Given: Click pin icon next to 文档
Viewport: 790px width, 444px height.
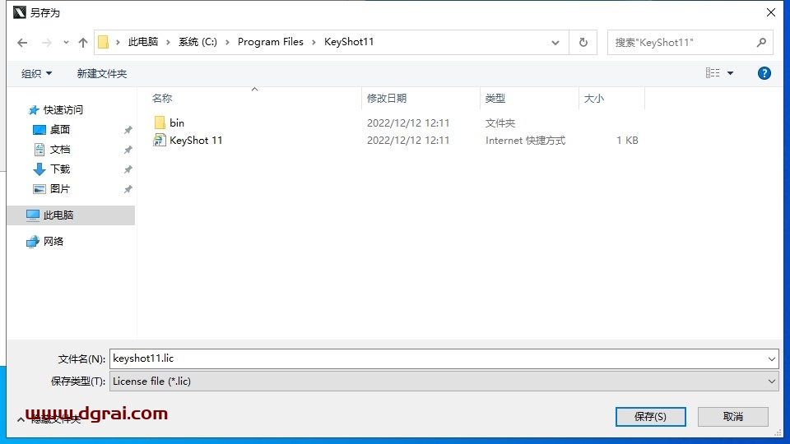Looking at the screenshot, I should point(128,150).
